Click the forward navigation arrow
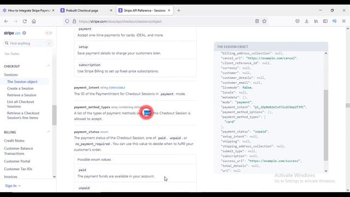 click(16, 21)
